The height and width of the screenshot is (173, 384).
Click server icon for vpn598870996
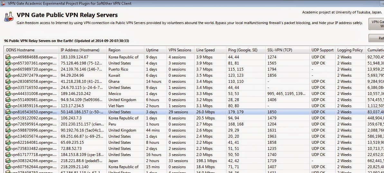[8, 131]
